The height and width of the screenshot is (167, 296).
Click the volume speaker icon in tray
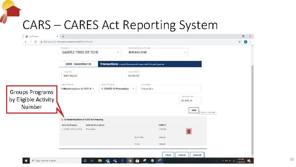click(x=226, y=161)
